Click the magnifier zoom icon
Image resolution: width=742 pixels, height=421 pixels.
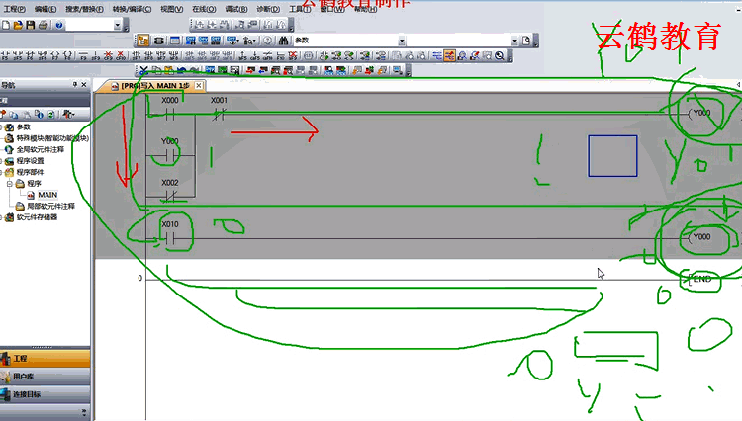[500, 56]
